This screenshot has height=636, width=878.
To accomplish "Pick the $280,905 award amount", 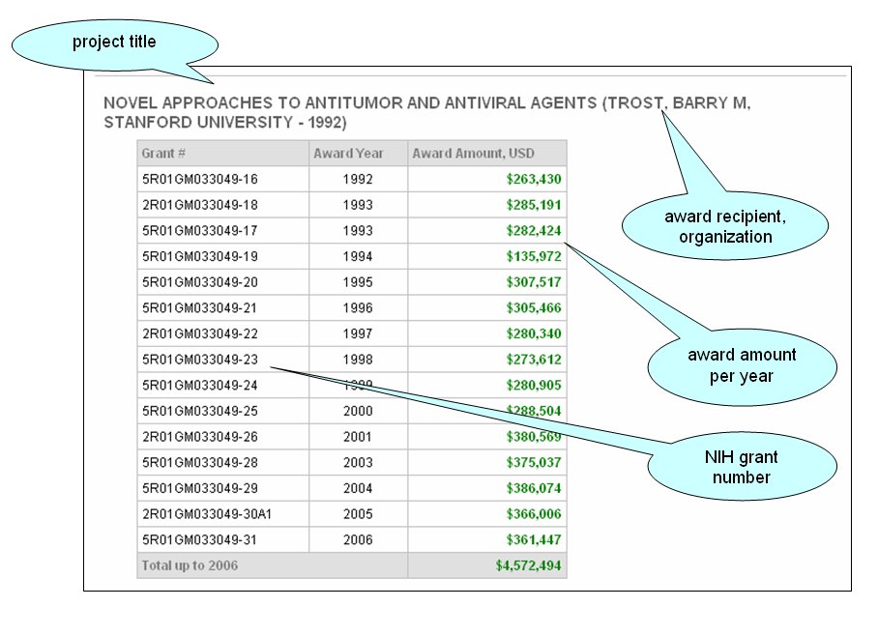I will [534, 386].
